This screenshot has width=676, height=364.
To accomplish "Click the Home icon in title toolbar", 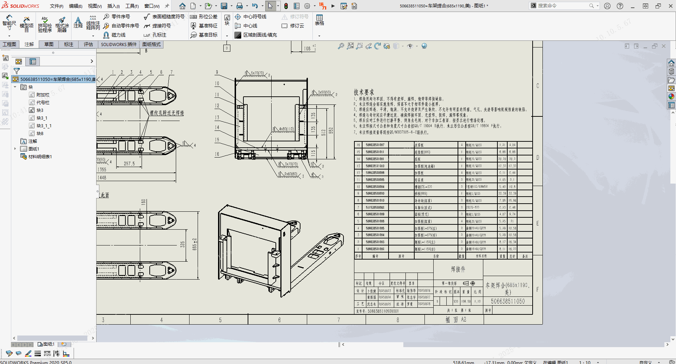I will [182, 6].
